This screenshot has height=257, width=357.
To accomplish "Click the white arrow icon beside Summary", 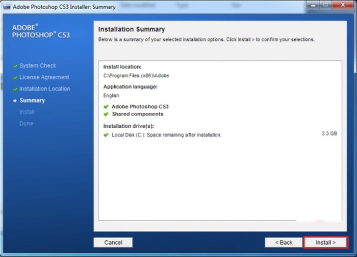I will tap(15, 101).
